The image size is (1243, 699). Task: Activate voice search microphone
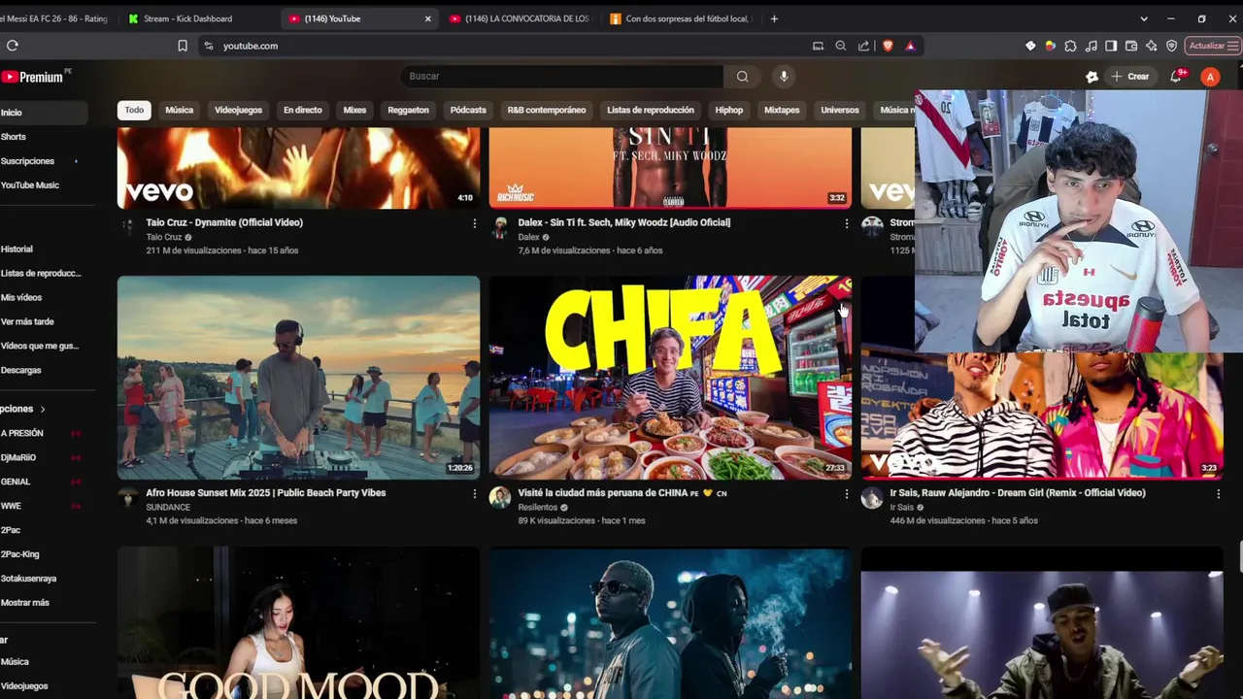point(784,76)
